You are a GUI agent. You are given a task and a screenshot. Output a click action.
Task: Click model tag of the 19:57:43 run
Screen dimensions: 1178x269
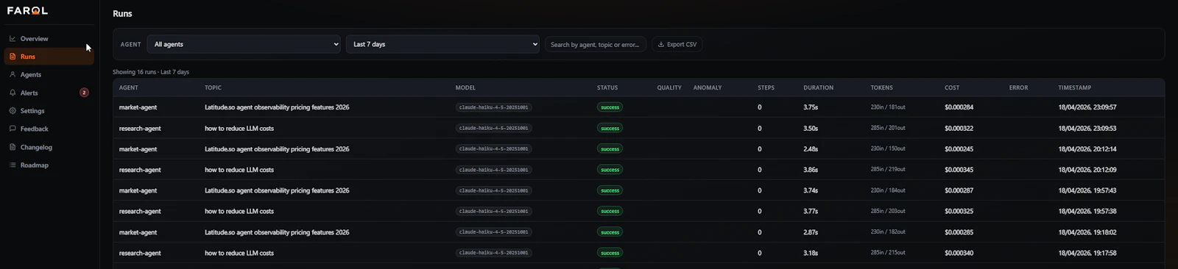[493, 190]
